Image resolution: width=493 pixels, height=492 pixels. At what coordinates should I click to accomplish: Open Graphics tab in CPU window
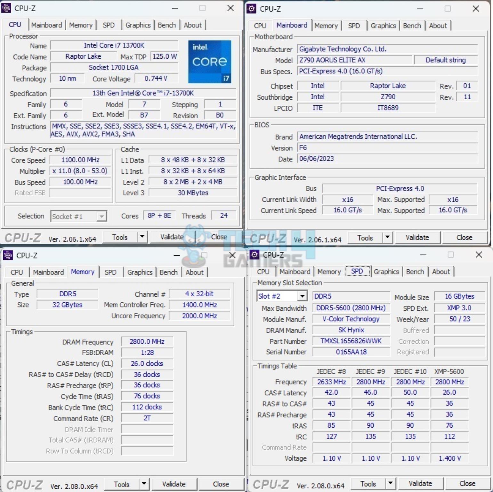pos(138,25)
